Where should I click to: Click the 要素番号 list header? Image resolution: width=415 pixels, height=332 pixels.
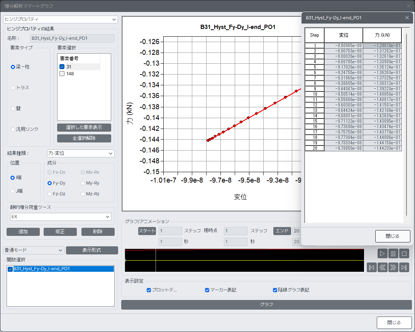(x=79, y=59)
